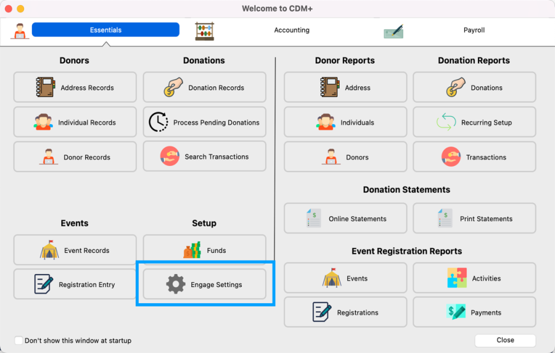This screenshot has width=555, height=353.
Task: Open Address Records under Donors
Action: [x=75, y=88]
